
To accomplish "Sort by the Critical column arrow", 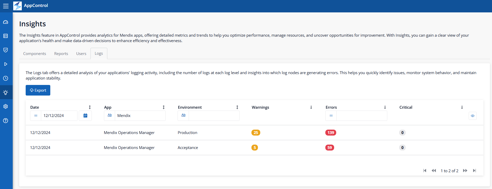I will (x=462, y=107).
